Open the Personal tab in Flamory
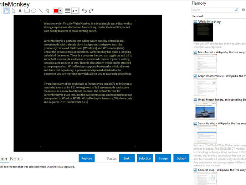This screenshot has width=246, height=185. [198, 16]
